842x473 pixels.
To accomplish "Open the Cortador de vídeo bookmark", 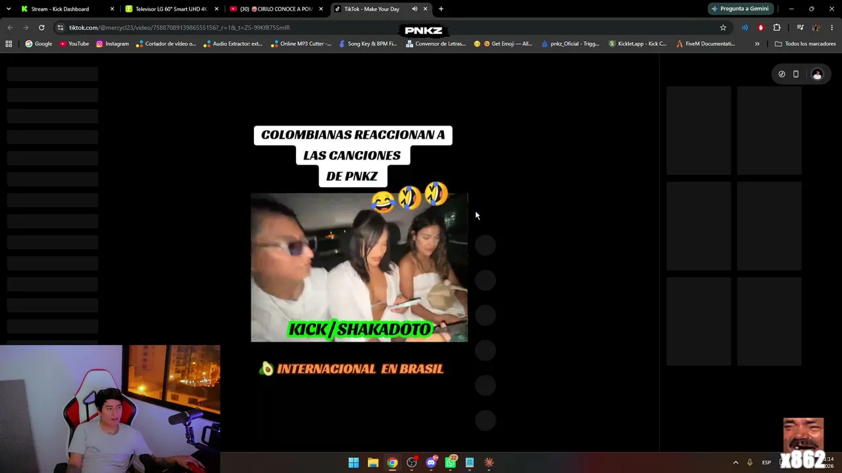I will pos(166,44).
